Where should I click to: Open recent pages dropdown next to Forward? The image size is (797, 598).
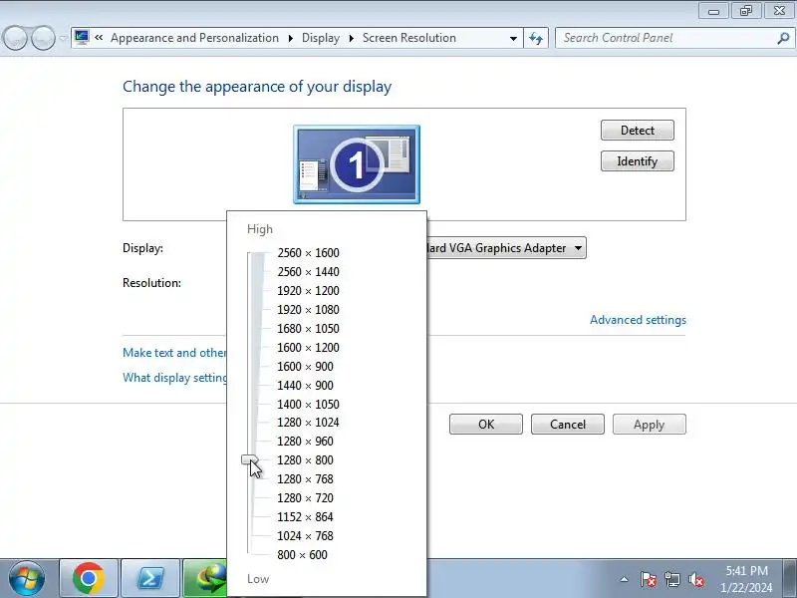pos(63,38)
